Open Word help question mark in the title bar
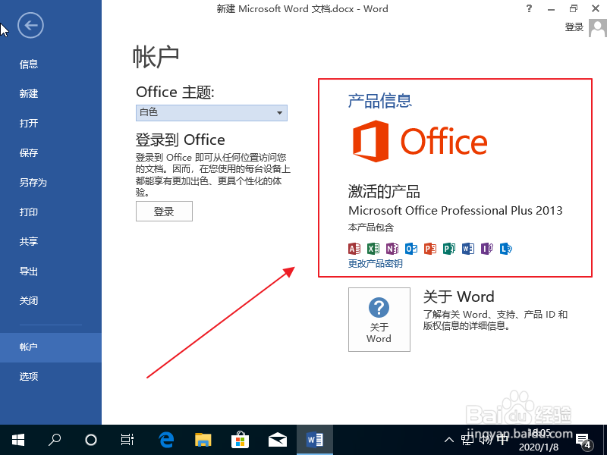This screenshot has height=455, width=607. click(529, 8)
